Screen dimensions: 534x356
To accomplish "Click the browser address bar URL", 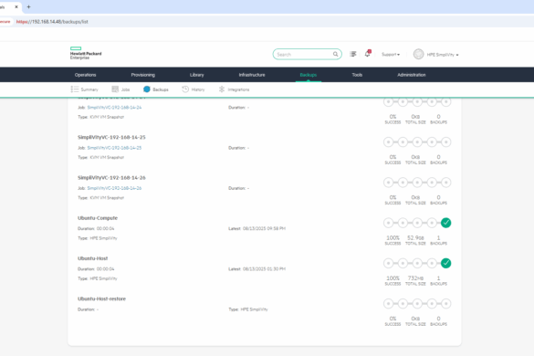I will tap(52, 22).
